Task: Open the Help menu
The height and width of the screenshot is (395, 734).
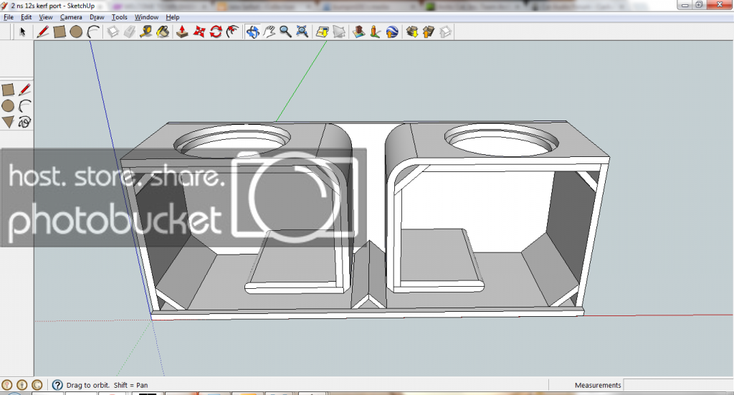Action: point(173,17)
